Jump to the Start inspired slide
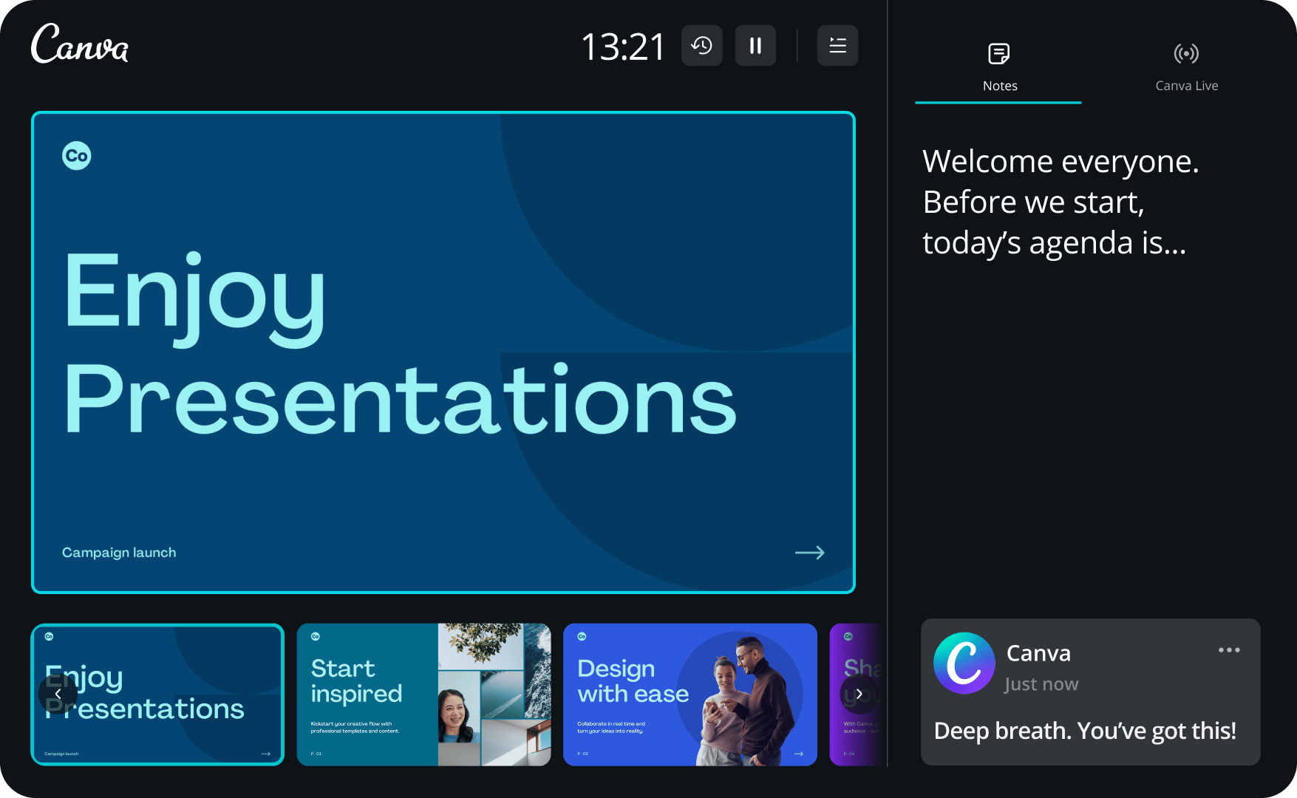This screenshot has height=798, width=1297. [x=423, y=695]
